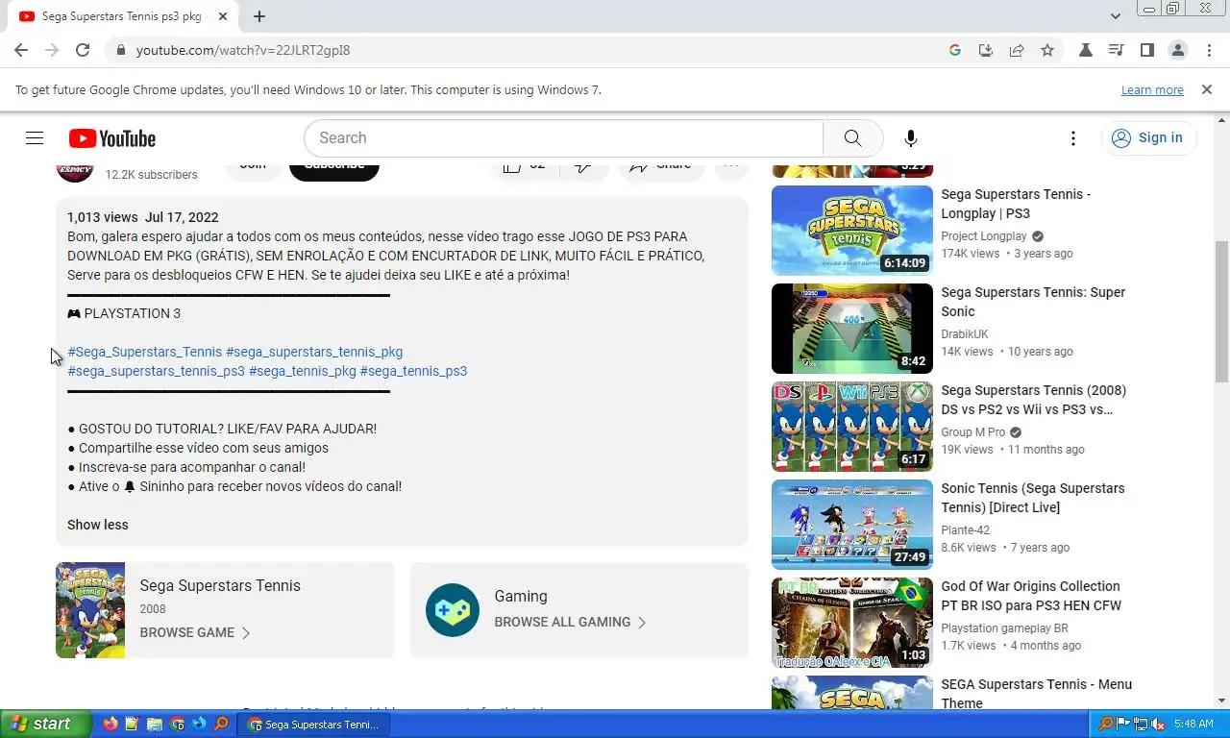Expand the tab search dropdown arrow

tap(1116, 16)
